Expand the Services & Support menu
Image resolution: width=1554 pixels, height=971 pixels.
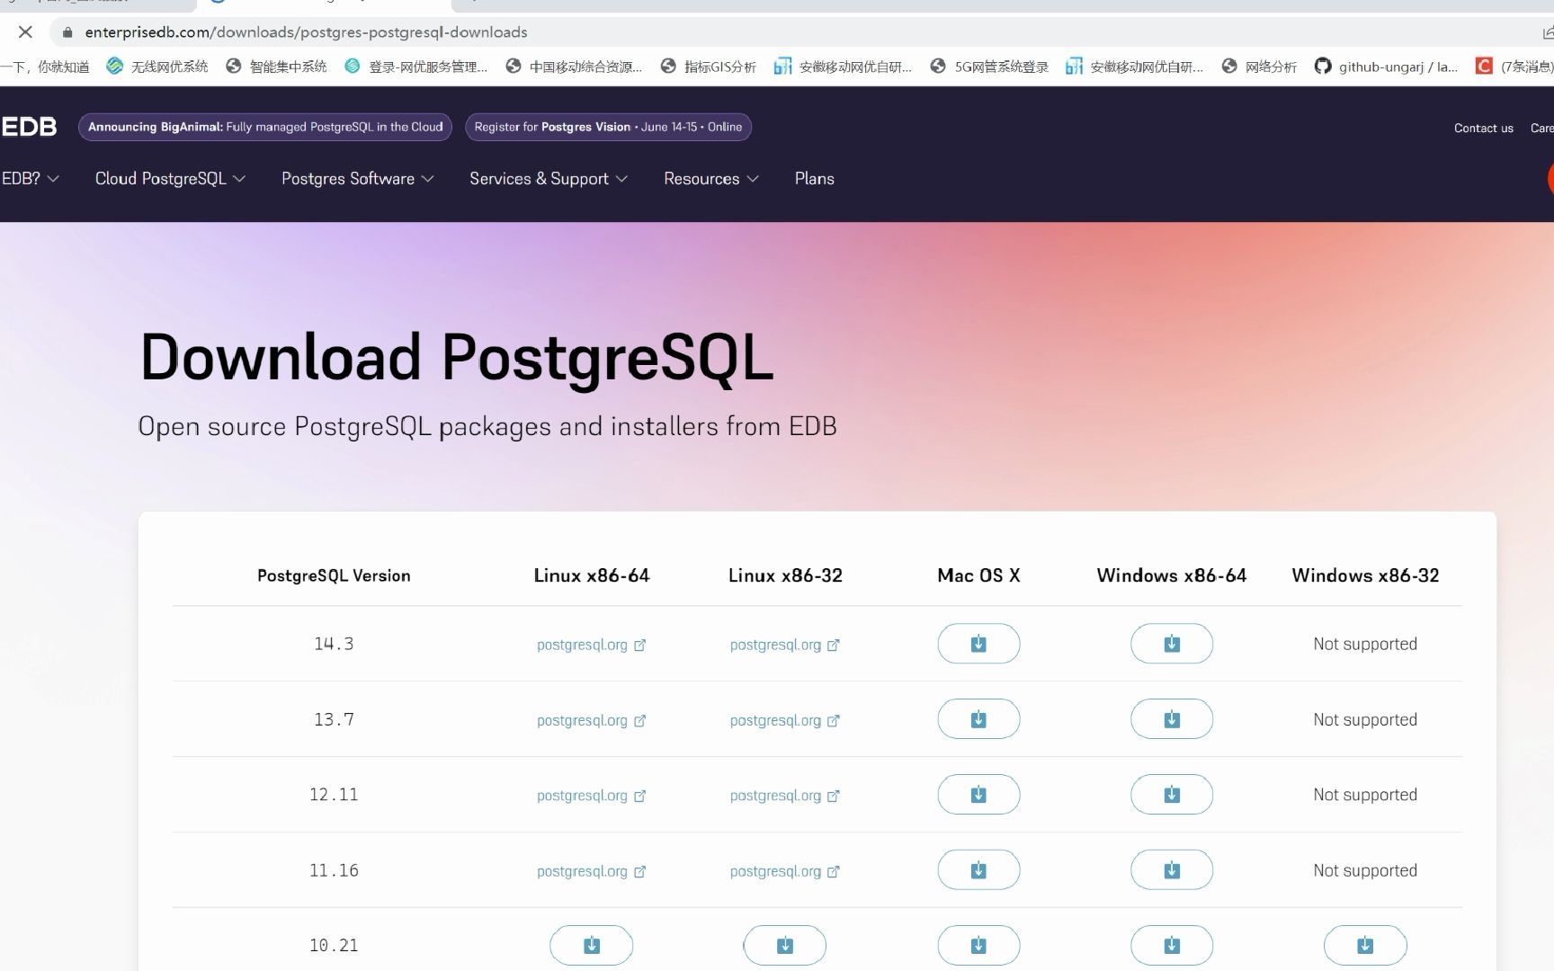[548, 179]
